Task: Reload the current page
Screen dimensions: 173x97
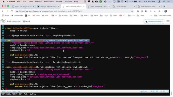Action: 12,11
